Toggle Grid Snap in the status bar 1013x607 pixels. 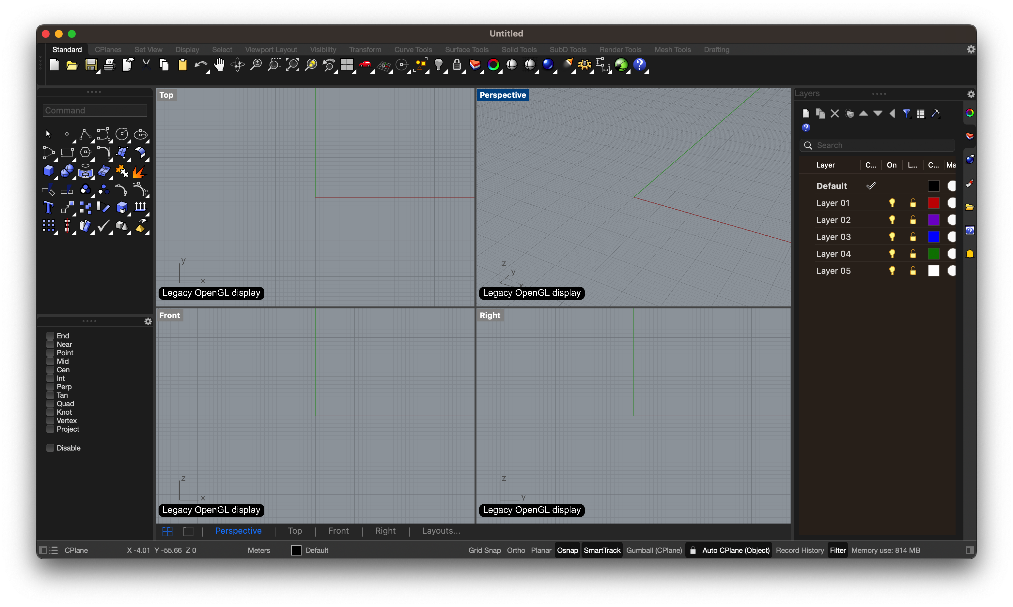point(484,550)
